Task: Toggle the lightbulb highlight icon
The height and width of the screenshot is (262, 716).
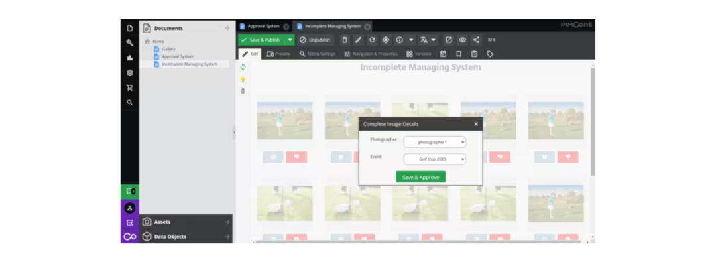Action: point(243,79)
